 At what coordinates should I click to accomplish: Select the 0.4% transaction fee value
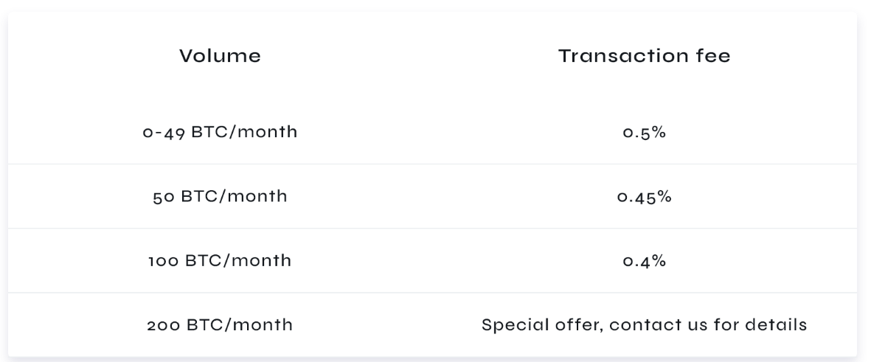pos(645,261)
